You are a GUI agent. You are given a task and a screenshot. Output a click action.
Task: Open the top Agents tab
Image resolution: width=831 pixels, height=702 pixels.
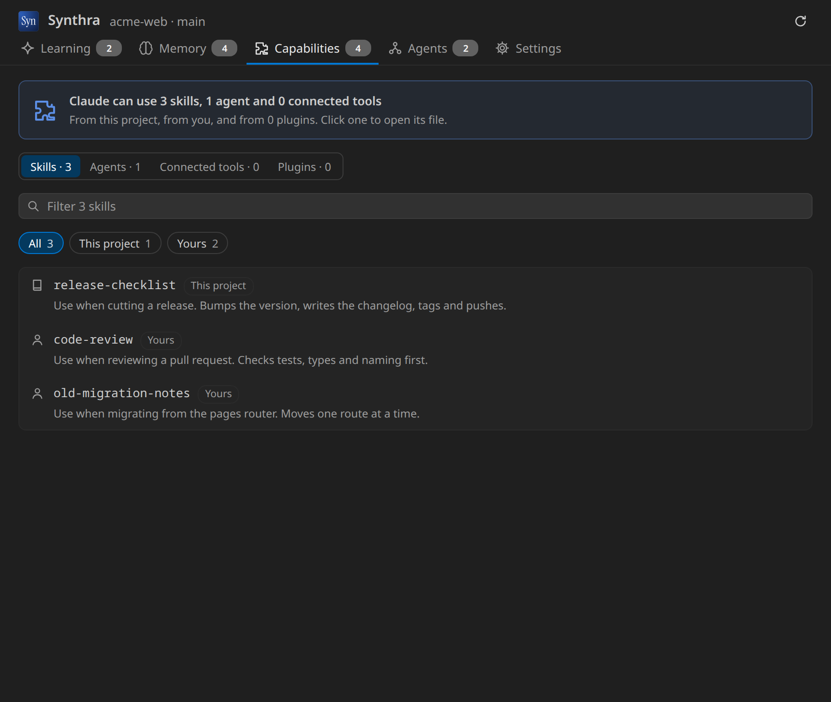[434, 48]
